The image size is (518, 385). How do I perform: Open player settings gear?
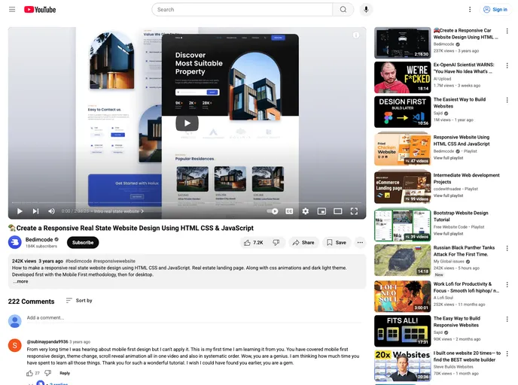[306, 211]
